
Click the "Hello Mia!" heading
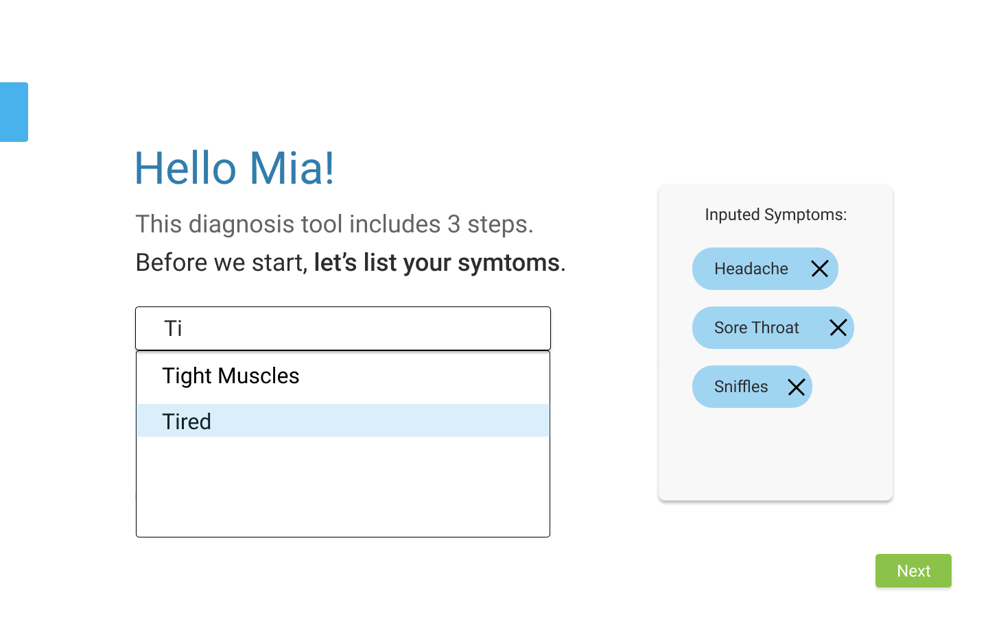234,168
